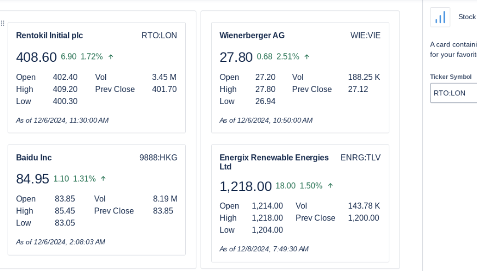Click the Rentokil Initial plc company name

(x=49, y=36)
